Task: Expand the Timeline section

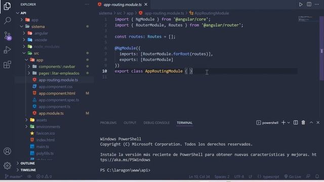Action: point(28,170)
